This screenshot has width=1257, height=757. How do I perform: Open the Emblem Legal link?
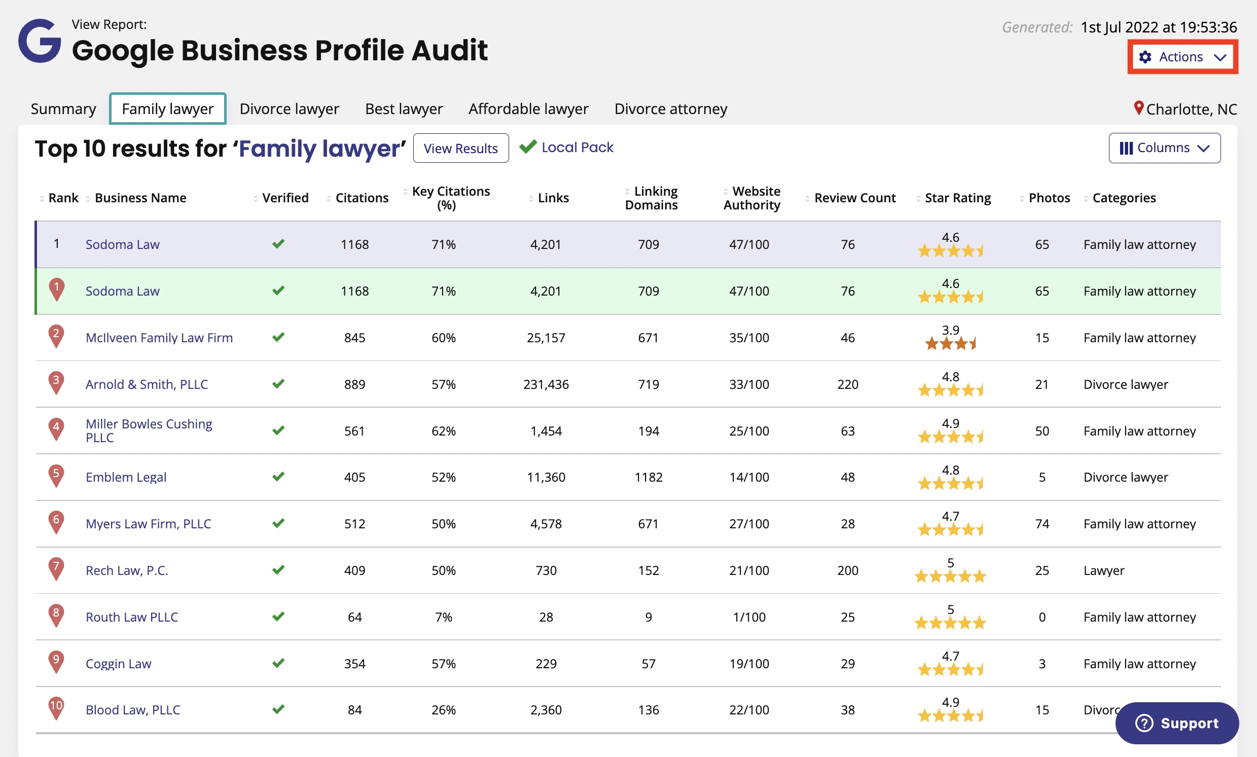[x=126, y=477]
